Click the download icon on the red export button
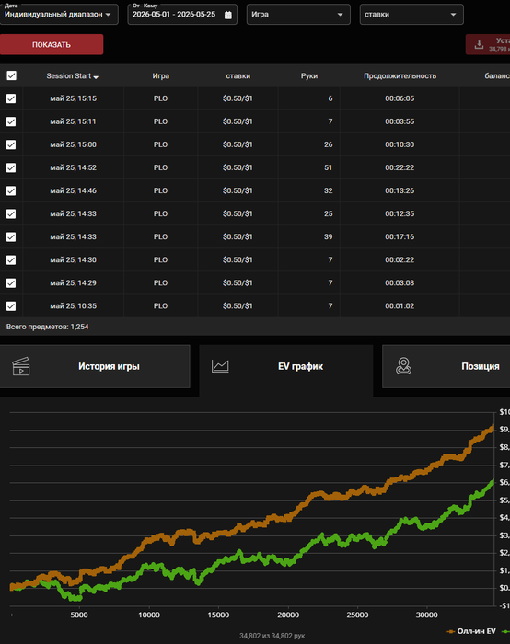Viewport: 510px width, 644px height. point(479,45)
